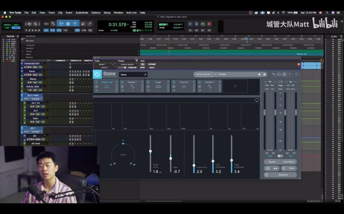Toggle Equalizer 2 module power
This screenshot has height=214, width=344.
click(200, 82)
